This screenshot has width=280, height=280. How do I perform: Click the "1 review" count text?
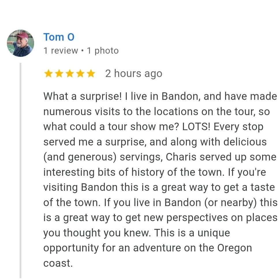pyautogui.click(x=61, y=51)
